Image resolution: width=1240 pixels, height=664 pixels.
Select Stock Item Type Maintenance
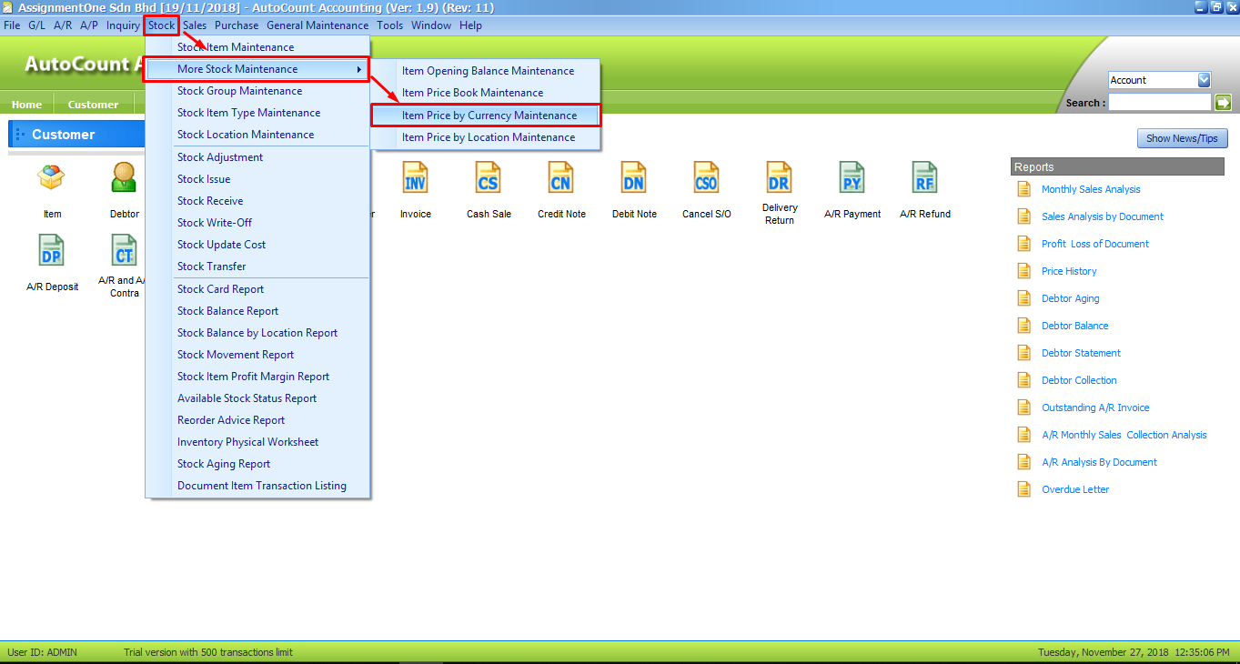[257, 113]
